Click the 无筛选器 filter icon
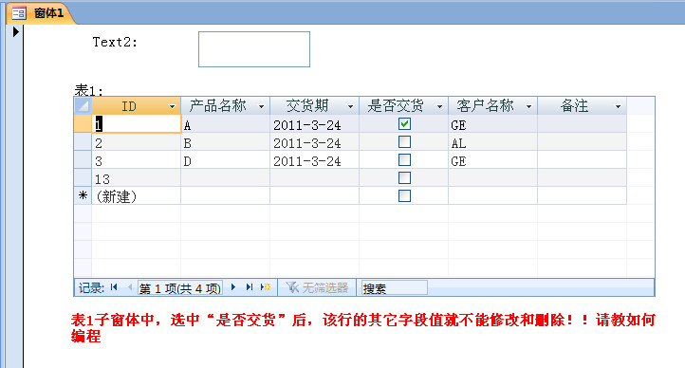 pyautogui.click(x=292, y=287)
